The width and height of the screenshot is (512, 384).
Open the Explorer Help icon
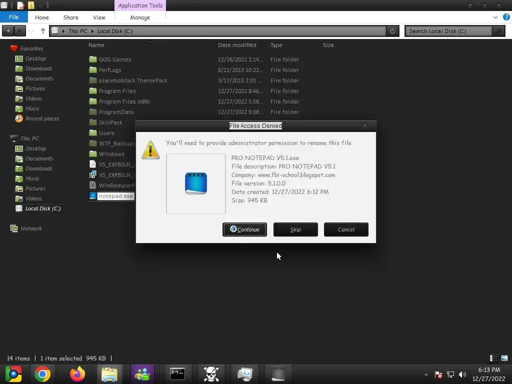506,17
